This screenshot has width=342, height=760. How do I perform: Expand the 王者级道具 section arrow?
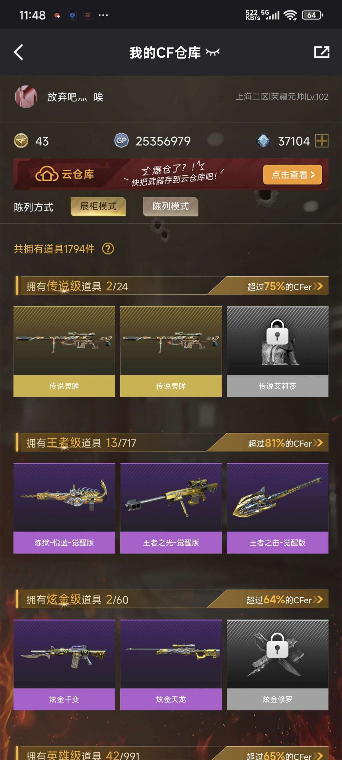(318, 443)
